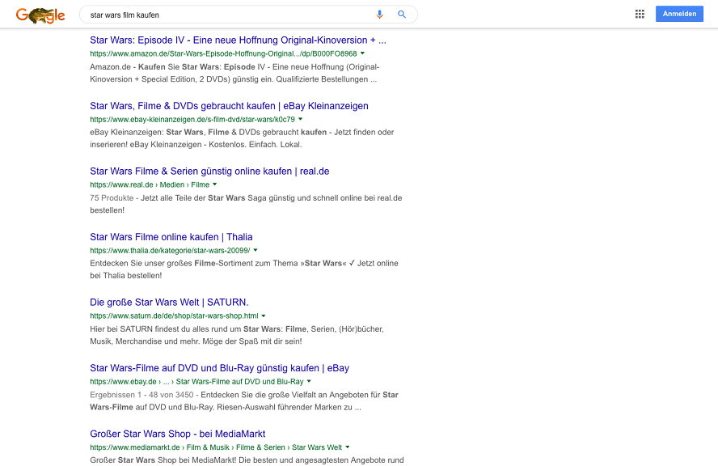Open the eBay Star Wars-Filme DVD Blu-Ray result

click(x=219, y=368)
